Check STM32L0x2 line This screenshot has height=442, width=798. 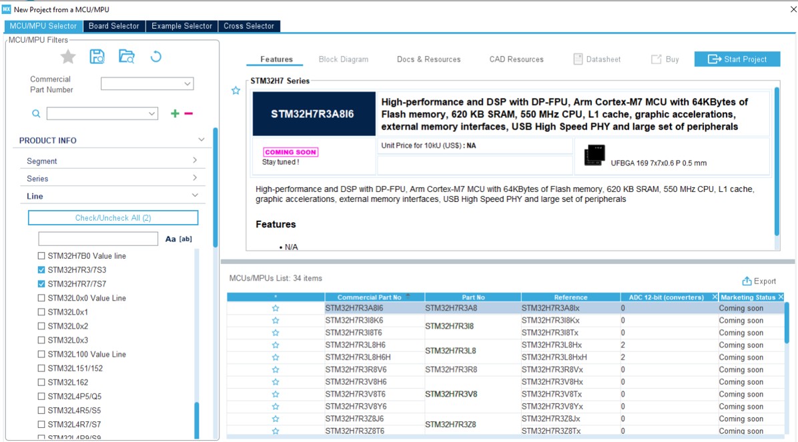41,326
